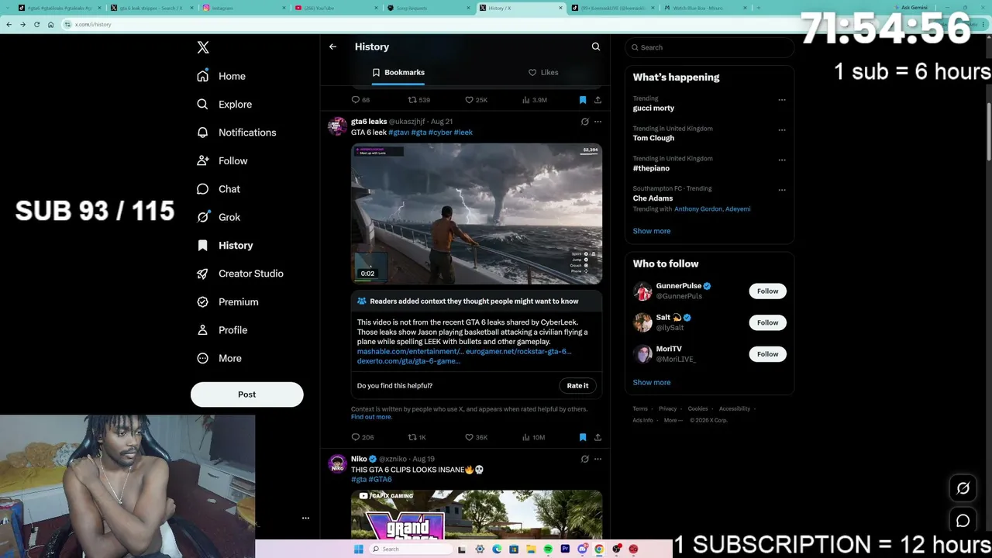Open Grok in the sidebar

[219, 217]
